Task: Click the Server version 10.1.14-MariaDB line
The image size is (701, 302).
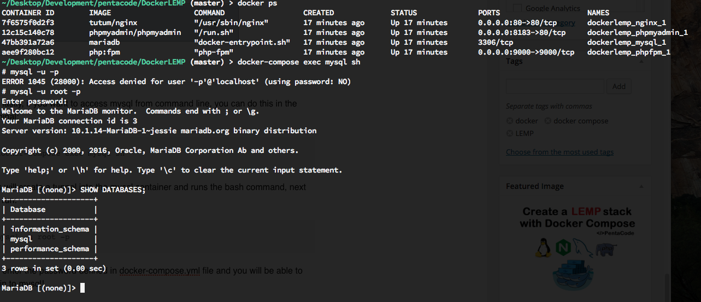Action: click(x=159, y=131)
